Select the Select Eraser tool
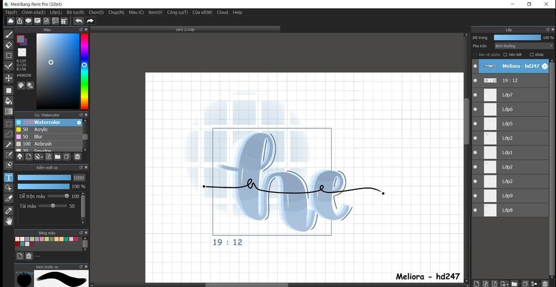The height and width of the screenshot is (287, 556). (9, 165)
